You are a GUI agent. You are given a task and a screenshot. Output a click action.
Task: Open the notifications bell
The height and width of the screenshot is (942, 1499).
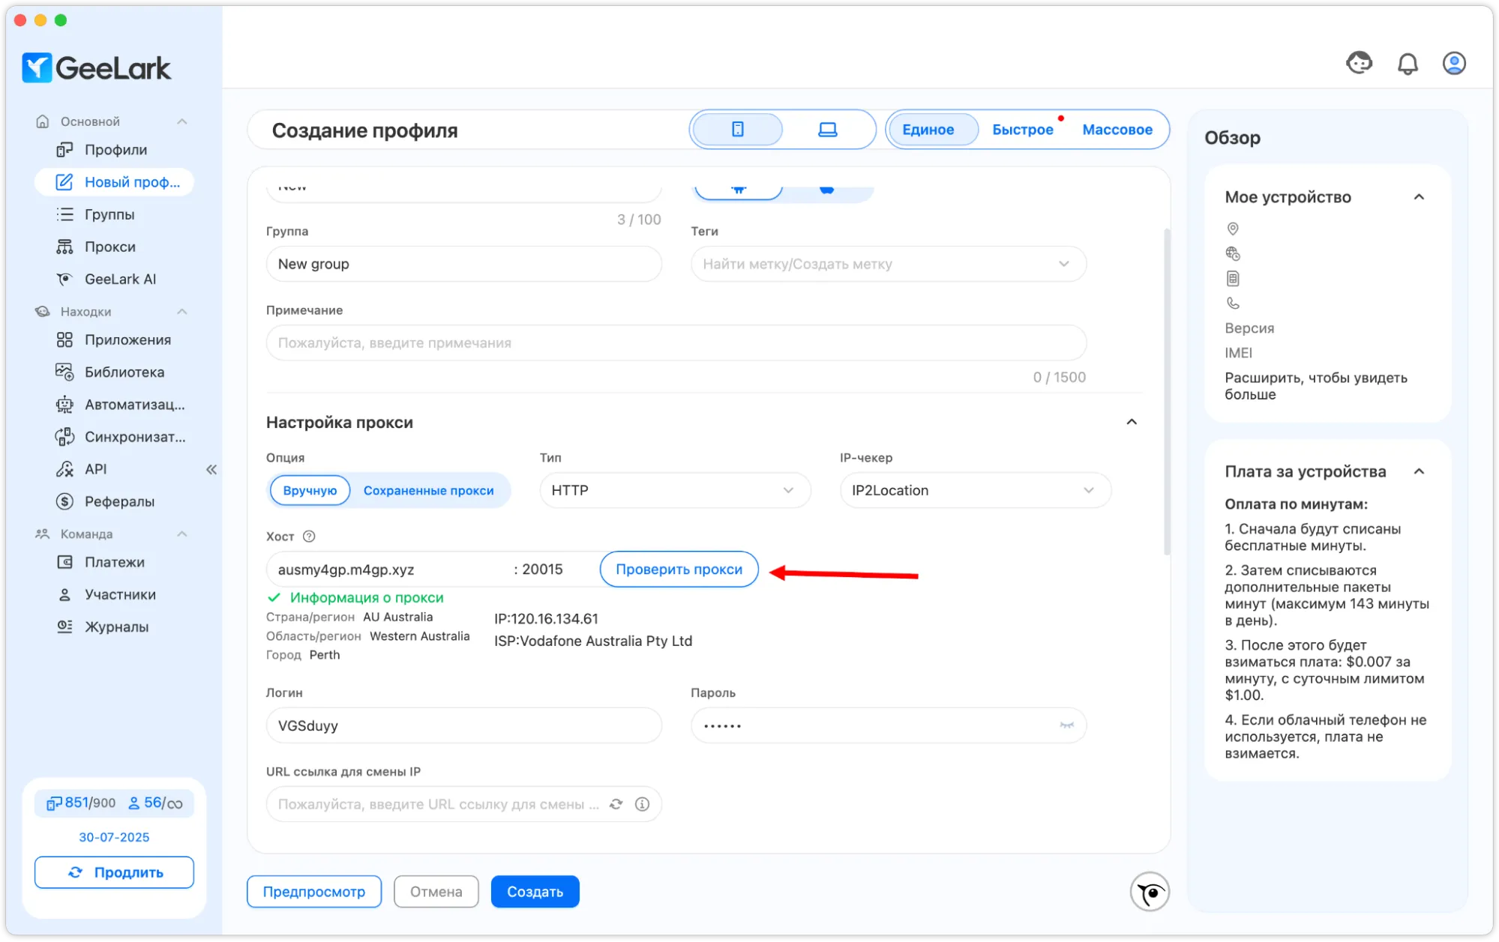click(1408, 64)
